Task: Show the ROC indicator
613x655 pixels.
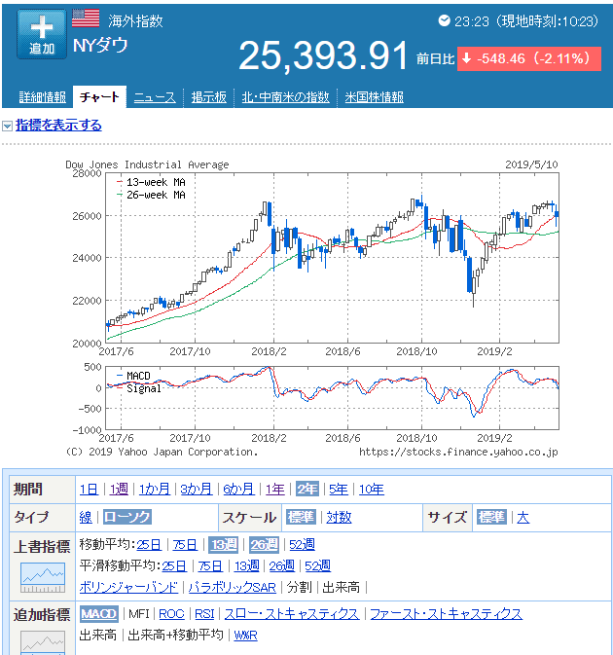Action: tap(171, 614)
